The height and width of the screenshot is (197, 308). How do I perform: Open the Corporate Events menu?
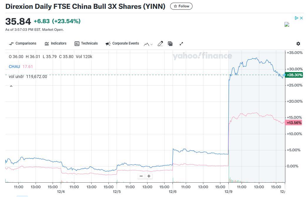click(122, 43)
